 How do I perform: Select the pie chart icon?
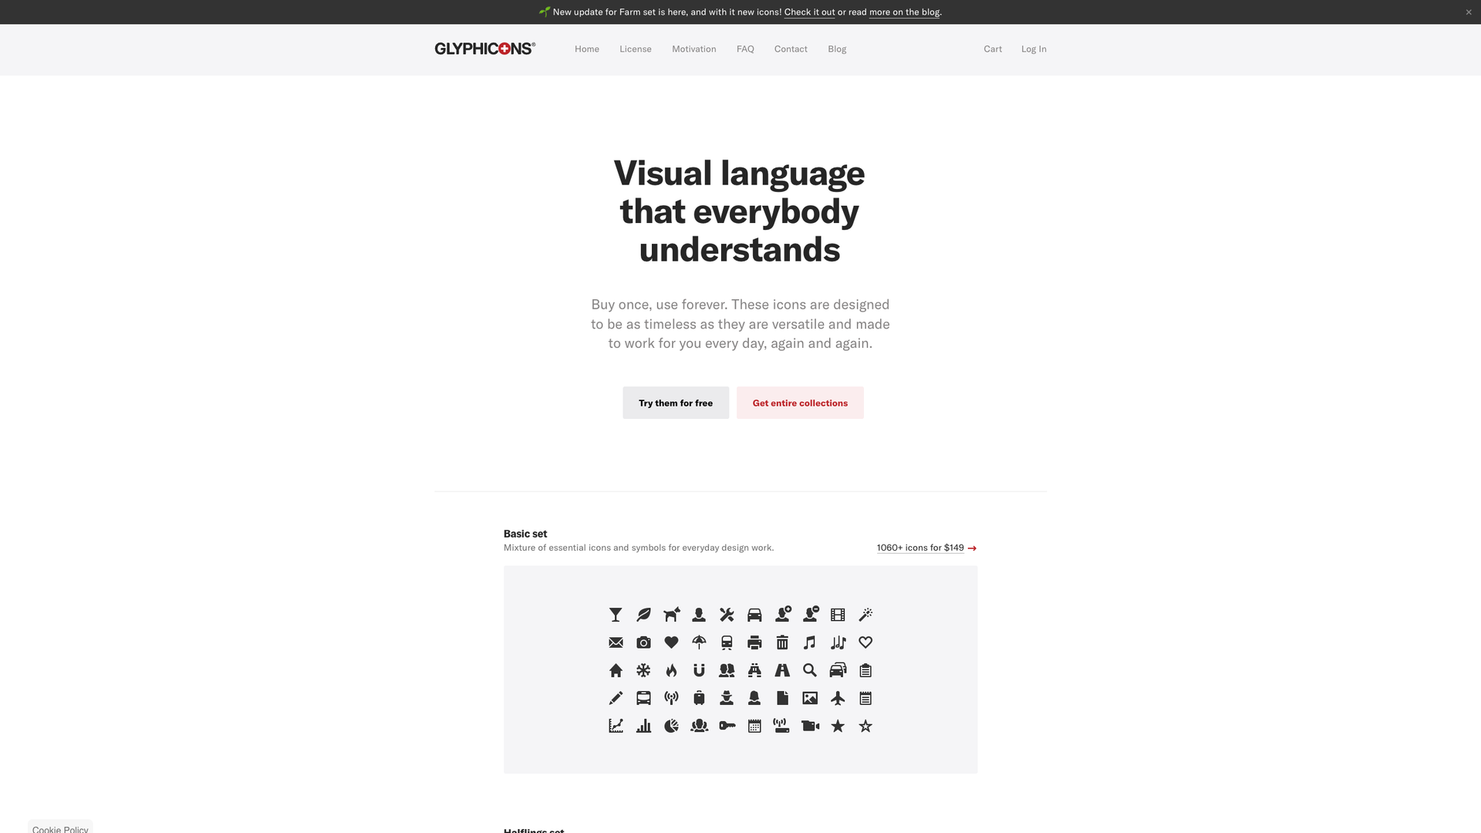coord(671,726)
